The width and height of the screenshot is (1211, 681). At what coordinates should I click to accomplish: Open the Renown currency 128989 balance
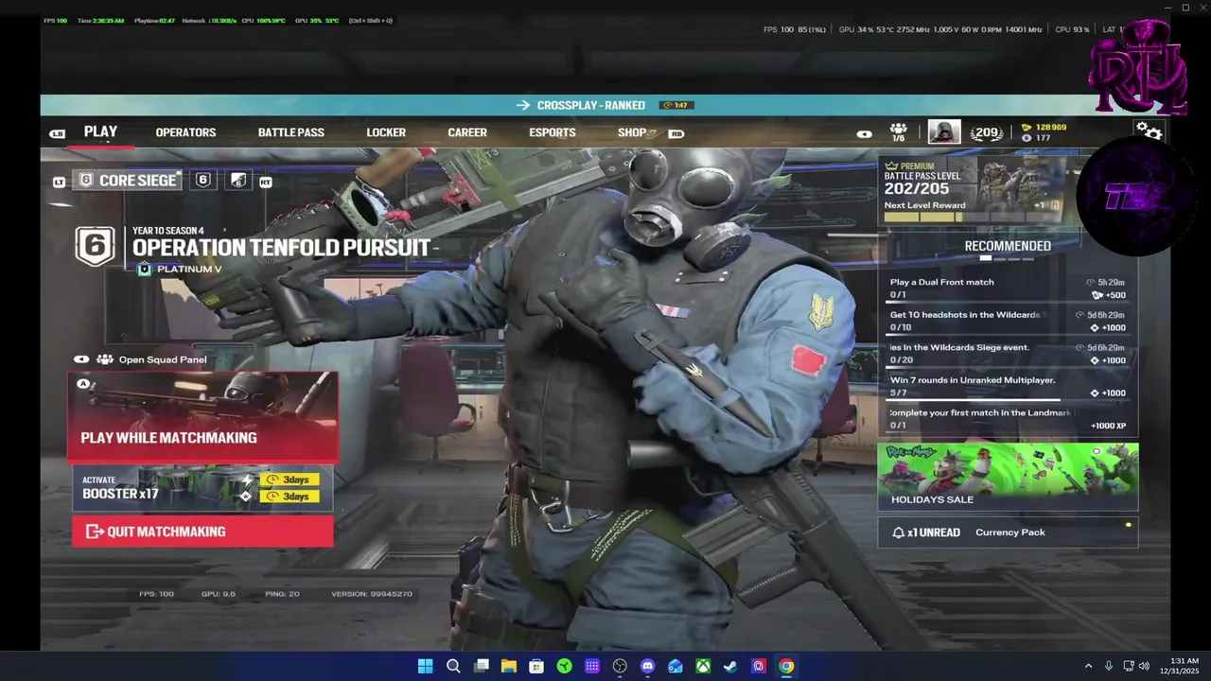pos(1044,127)
